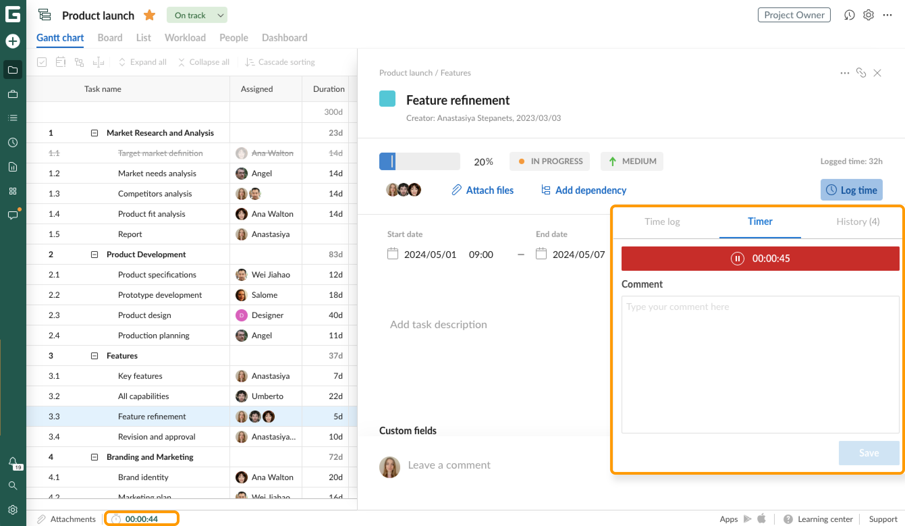Viewport: 905px width, 526px height.
Task: Open project settings gear in top bar
Action: pyautogui.click(x=868, y=15)
